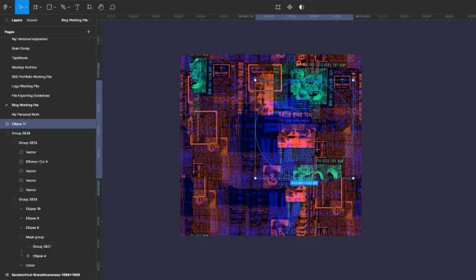Open the Typefaces page
This screenshot has height=280, width=476.
(20, 57)
